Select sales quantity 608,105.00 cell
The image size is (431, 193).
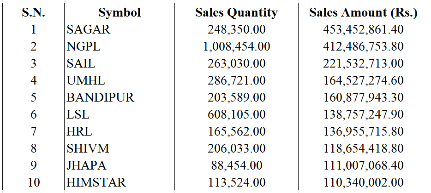click(236, 115)
